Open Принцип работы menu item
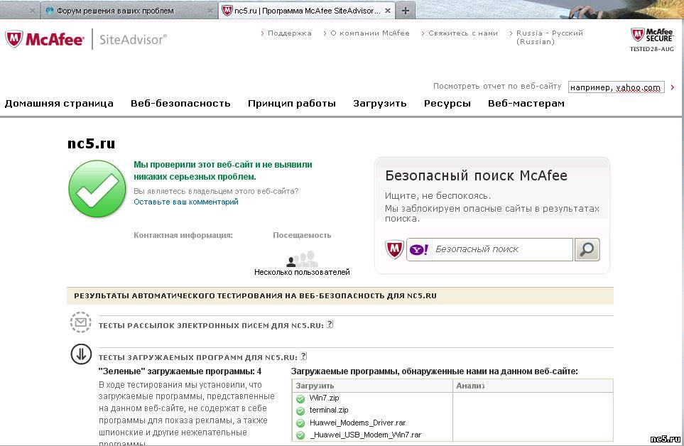Screen dimensions: 684x446 coord(292,103)
